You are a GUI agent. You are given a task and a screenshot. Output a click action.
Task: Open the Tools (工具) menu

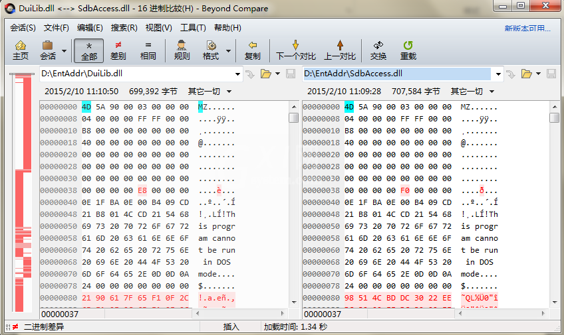coord(193,28)
